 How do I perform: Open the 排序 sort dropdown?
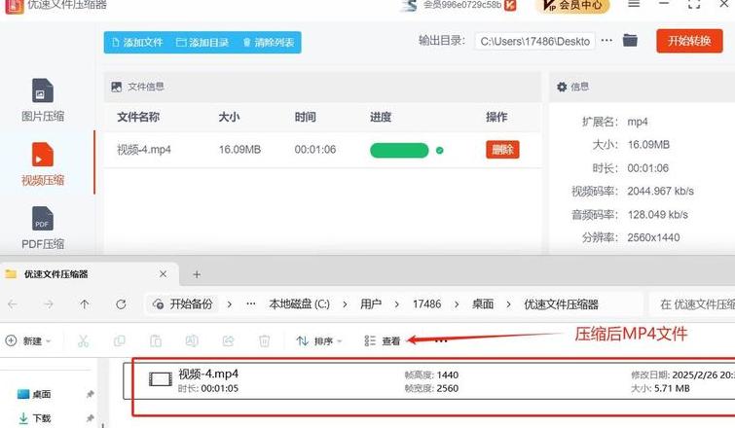coord(318,340)
